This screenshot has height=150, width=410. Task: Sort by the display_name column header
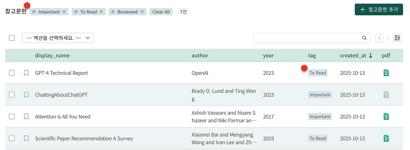click(52, 55)
